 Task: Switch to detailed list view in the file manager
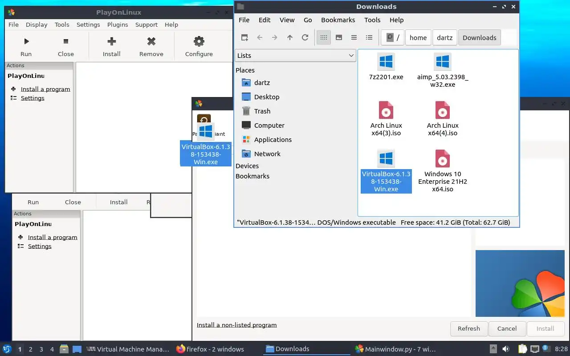[369, 37]
